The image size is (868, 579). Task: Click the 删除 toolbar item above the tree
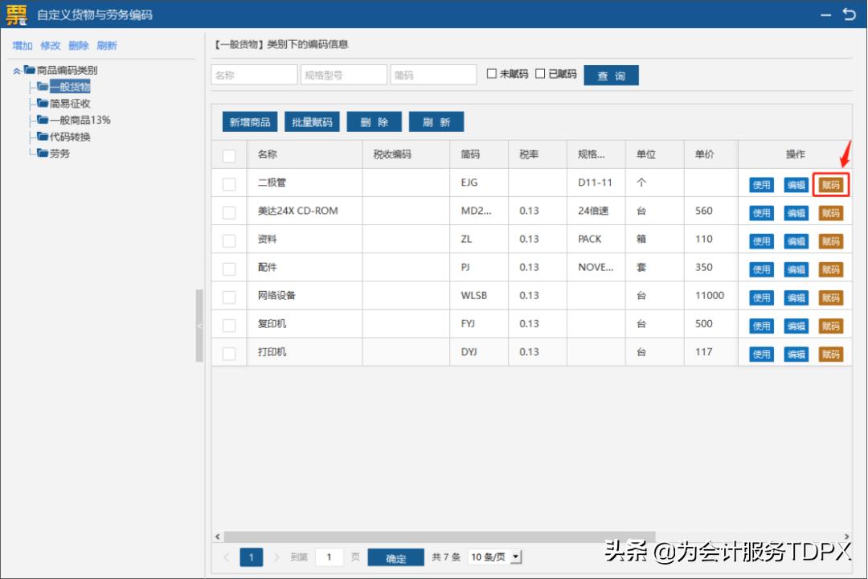79,46
